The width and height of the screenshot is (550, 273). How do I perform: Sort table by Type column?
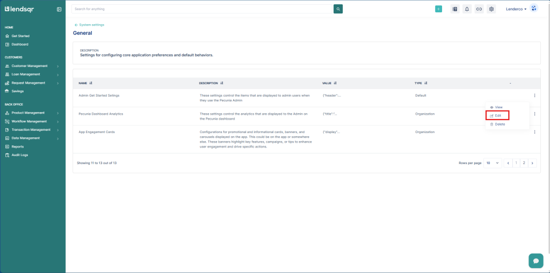[x=425, y=83]
